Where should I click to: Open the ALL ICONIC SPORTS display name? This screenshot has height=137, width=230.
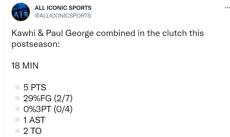[x=63, y=8]
